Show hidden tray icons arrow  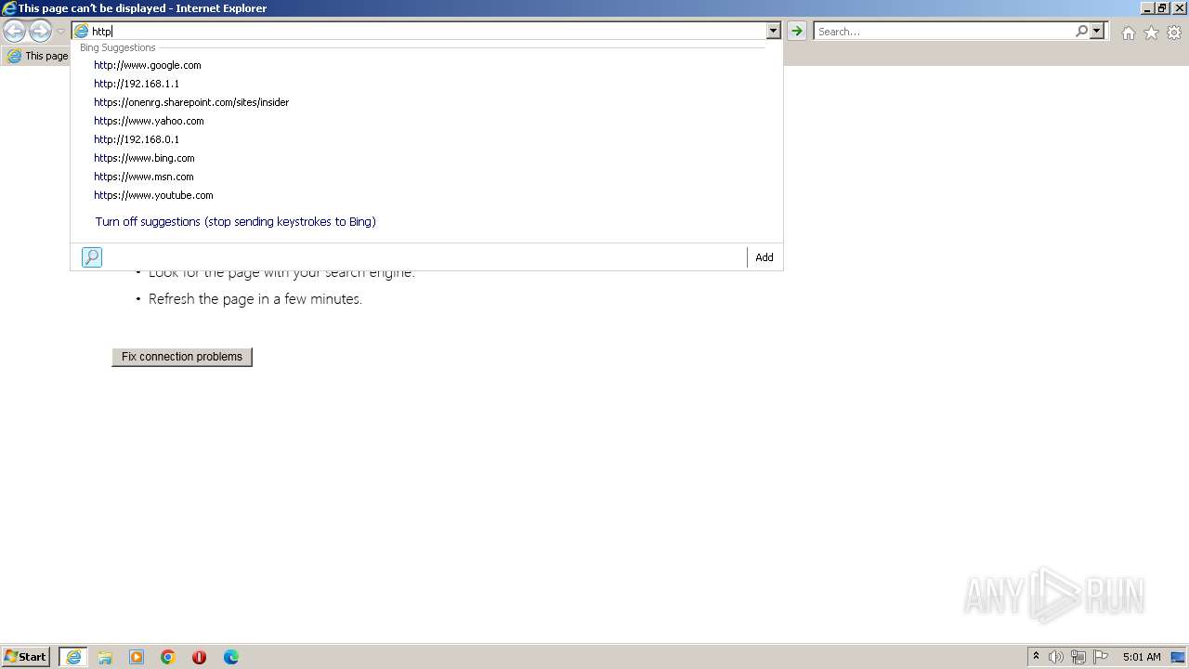[x=1036, y=657]
